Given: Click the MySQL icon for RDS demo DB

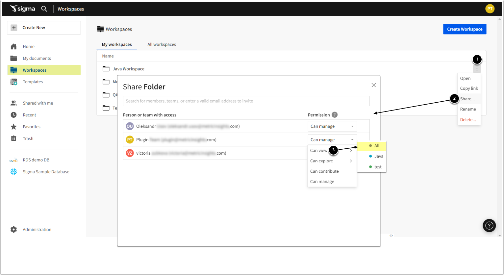Looking at the screenshot, I should [13, 160].
